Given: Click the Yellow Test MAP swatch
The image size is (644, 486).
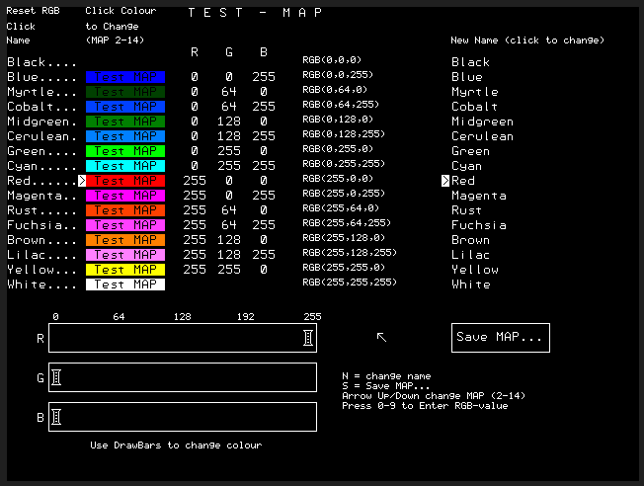Looking at the screenshot, I should pos(125,270).
